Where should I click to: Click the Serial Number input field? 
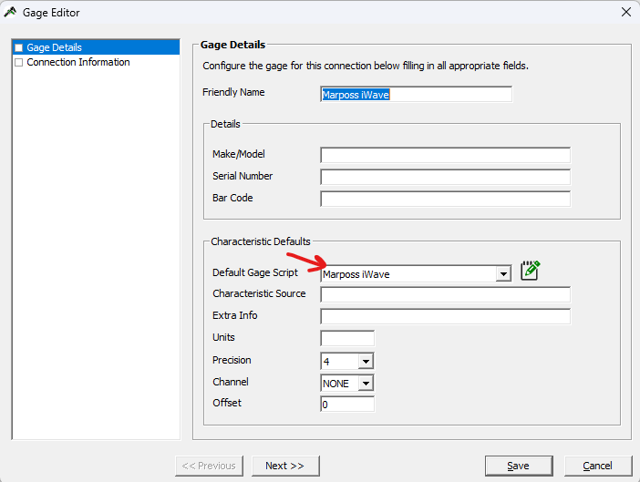pyautogui.click(x=445, y=177)
